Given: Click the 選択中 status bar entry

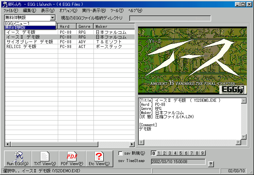Looking at the screenshot, I should (x=77, y=171).
